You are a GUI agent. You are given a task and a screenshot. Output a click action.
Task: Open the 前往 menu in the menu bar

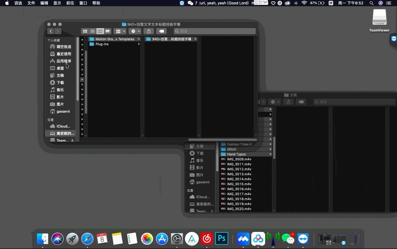point(70,3)
